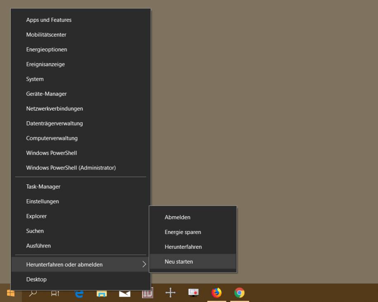Open taskbar search magnifier
This screenshot has width=378, height=302.
33,293
